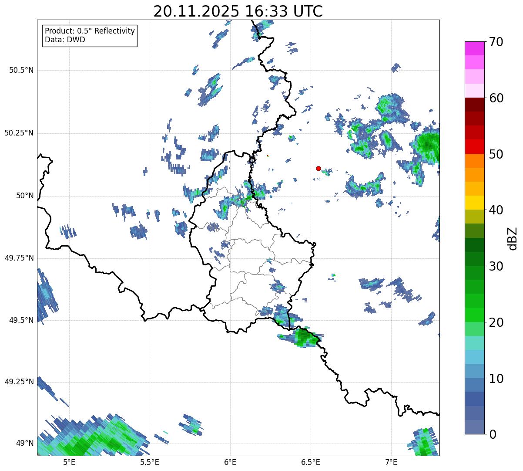Click the colorbar tick label "60"
The image size is (523, 471).
[496, 98]
